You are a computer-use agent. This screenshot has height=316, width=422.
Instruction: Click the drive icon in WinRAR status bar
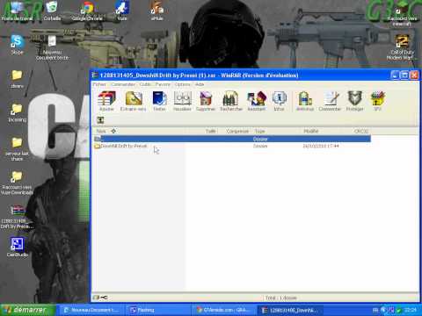coord(96,298)
